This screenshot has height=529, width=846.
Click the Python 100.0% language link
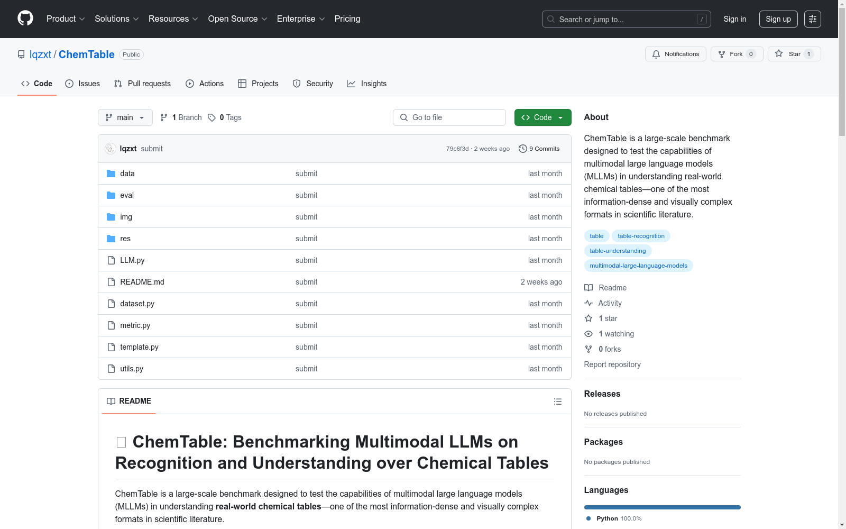[614, 518]
